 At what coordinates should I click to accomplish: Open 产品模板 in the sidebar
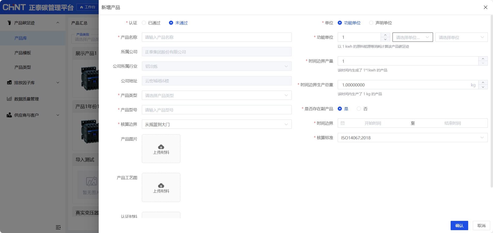click(x=33, y=53)
